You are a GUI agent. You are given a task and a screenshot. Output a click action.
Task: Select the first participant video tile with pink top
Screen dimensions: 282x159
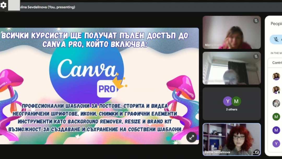pyautogui.click(x=232, y=32)
